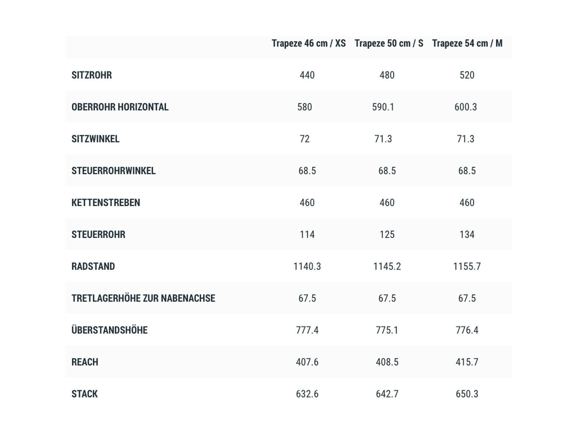
Task: Select the RADSTAND row label
Action: pos(93,267)
